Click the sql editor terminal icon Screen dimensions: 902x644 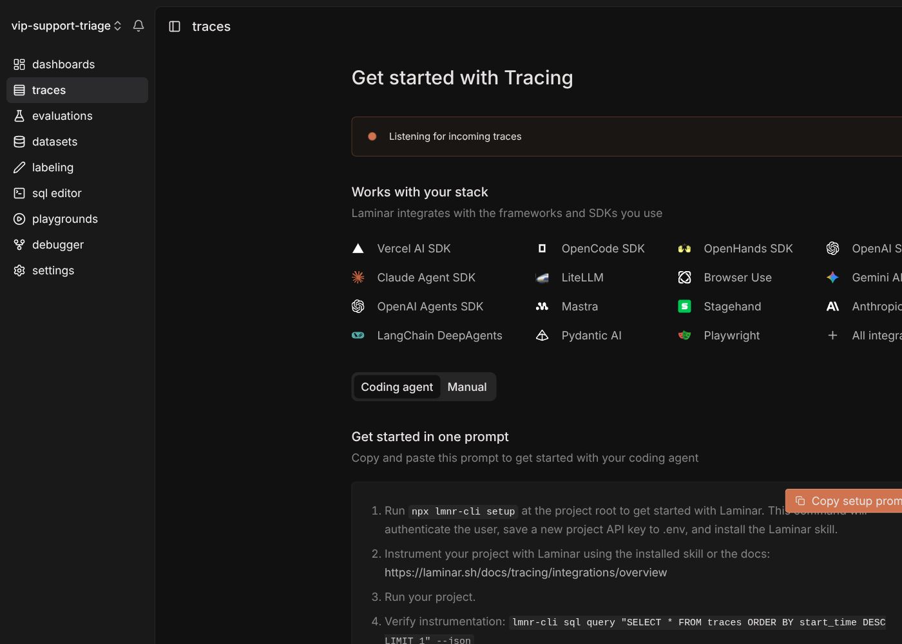point(19,193)
